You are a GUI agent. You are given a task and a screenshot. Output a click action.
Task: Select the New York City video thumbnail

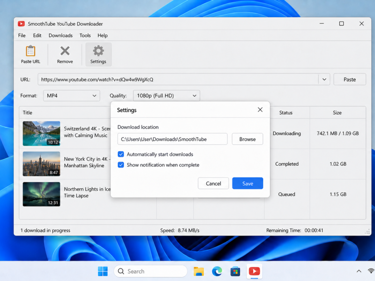click(x=41, y=164)
